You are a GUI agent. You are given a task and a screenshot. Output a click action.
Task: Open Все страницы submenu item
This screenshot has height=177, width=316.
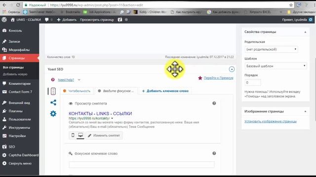pos(13,67)
